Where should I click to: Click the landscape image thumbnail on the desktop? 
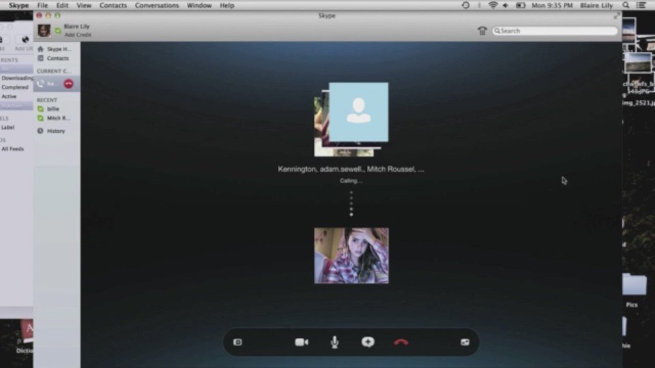click(638, 63)
